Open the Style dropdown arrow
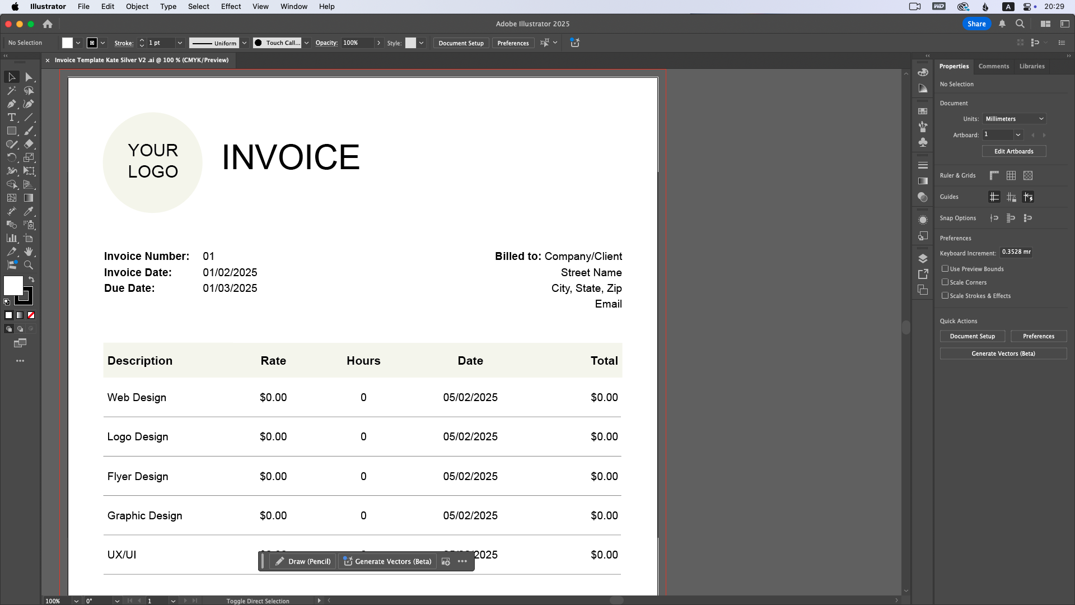 pos(421,43)
